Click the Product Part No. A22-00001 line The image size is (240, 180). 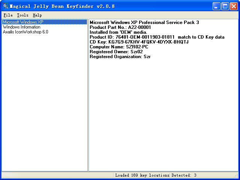[x=120, y=27]
